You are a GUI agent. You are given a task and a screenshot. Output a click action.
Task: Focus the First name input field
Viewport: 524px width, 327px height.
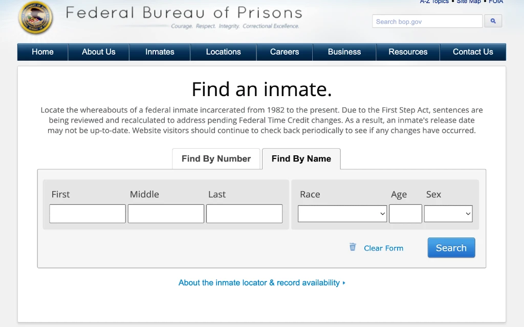click(88, 214)
